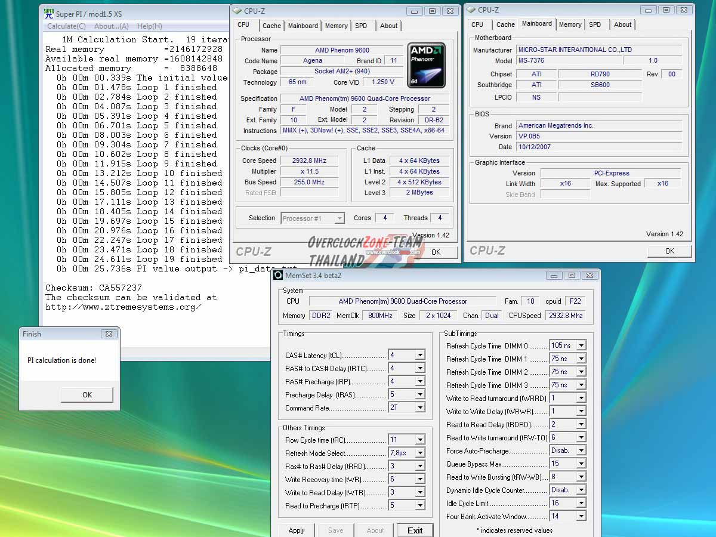Screen dimensions: 716x537
Task: Open Idle Cycle Limit dropdown
Action: point(581,503)
